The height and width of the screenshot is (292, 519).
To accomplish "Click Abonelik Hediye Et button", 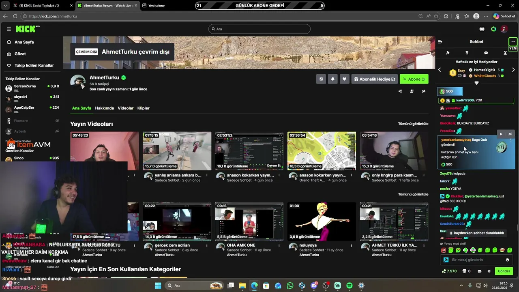I will tap(374, 79).
